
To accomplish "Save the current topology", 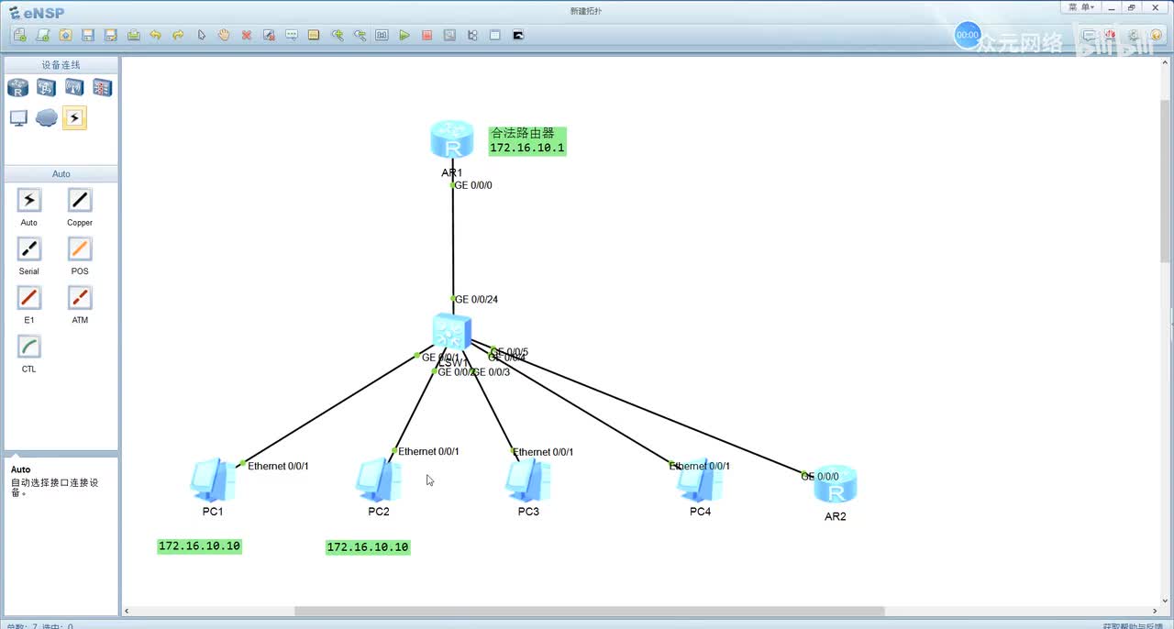I will coord(88,35).
